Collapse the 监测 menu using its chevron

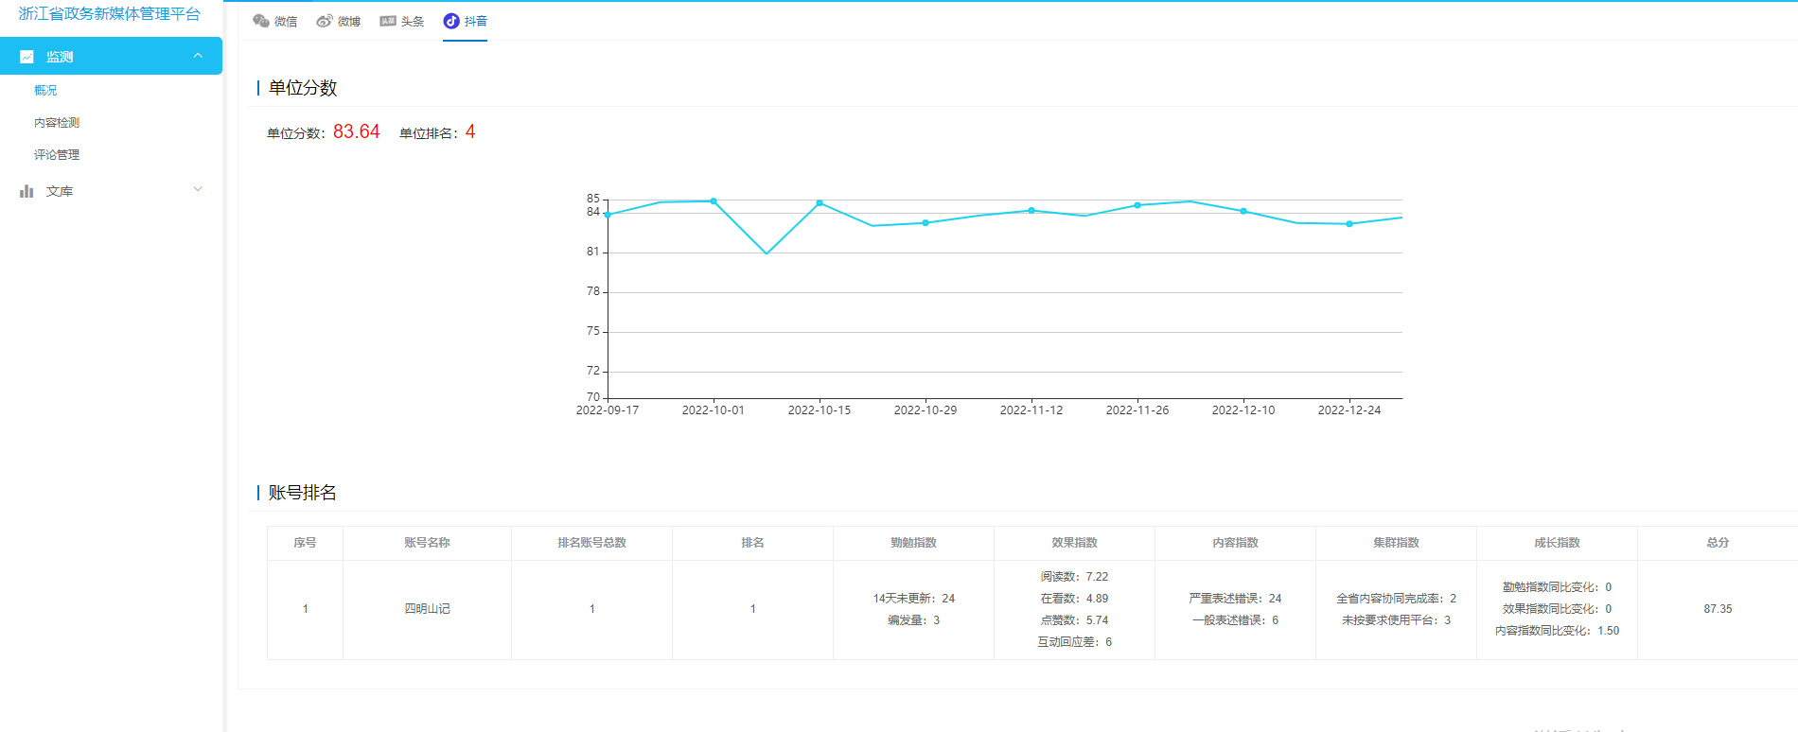(x=198, y=56)
